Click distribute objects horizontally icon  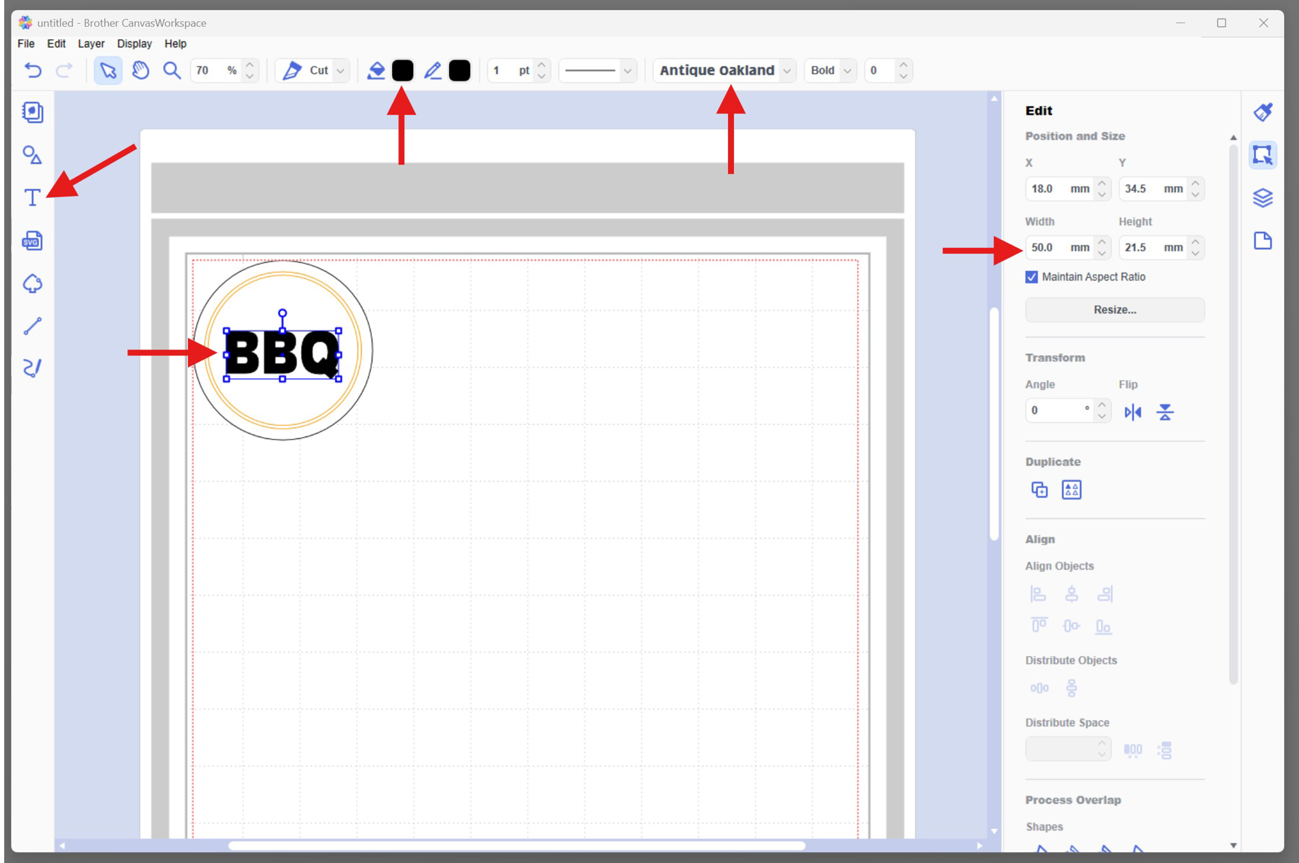tap(1039, 688)
